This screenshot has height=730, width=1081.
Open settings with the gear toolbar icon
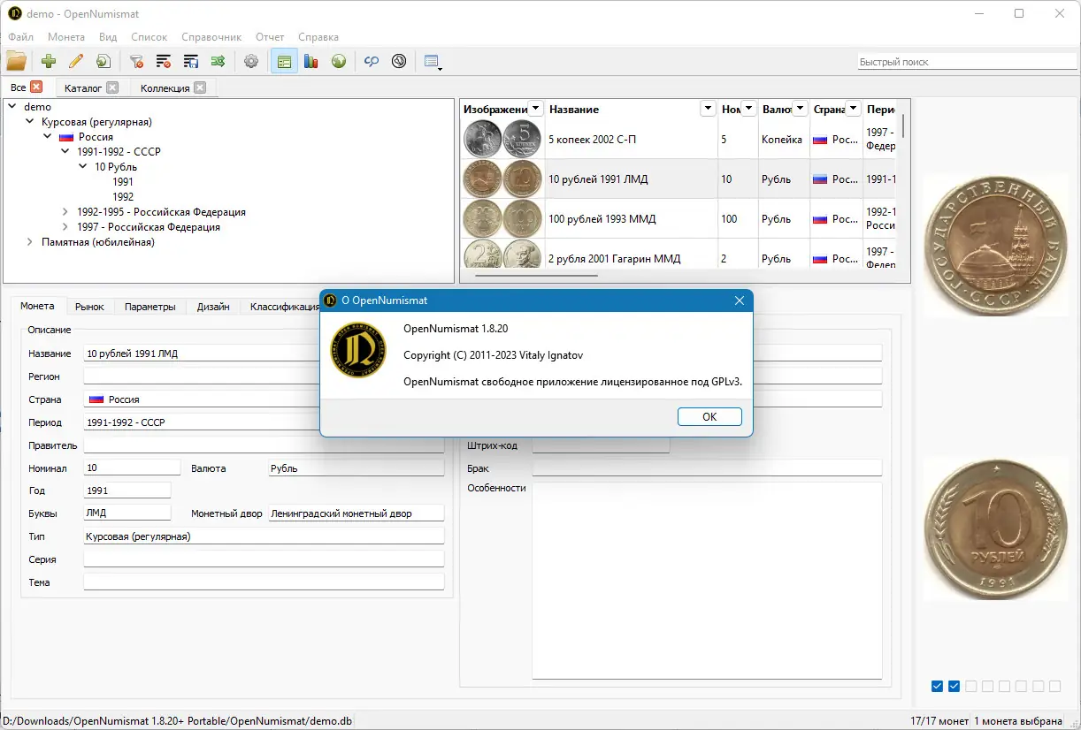tap(251, 62)
